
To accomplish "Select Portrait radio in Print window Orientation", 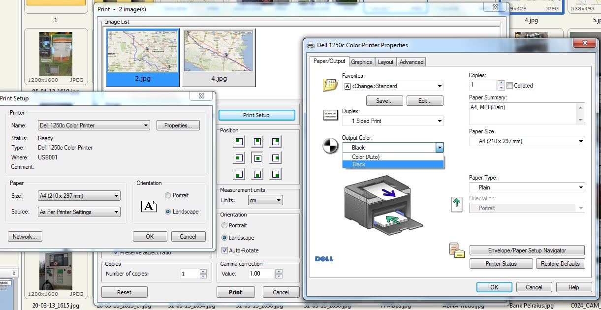I will (x=234, y=225).
